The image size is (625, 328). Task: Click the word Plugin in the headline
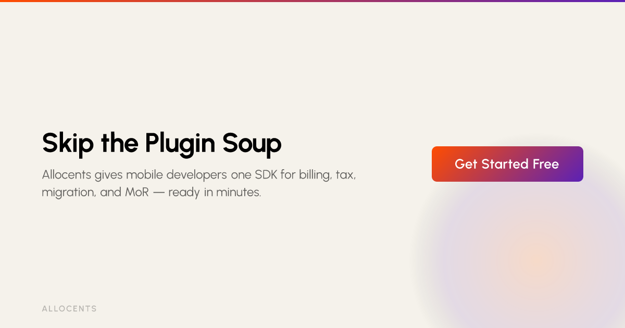click(x=180, y=144)
